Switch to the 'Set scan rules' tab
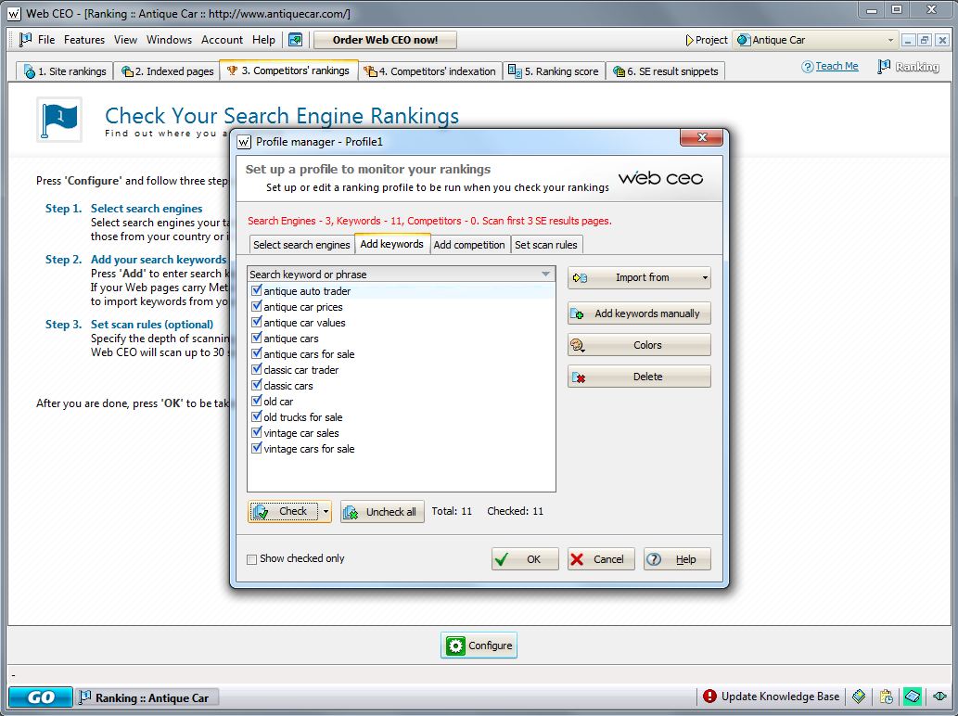Viewport: 958px width, 716px height. 546,245
